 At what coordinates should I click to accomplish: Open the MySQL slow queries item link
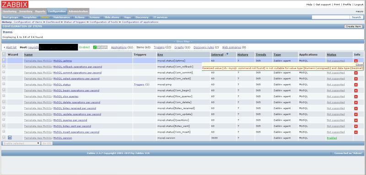[66, 96]
